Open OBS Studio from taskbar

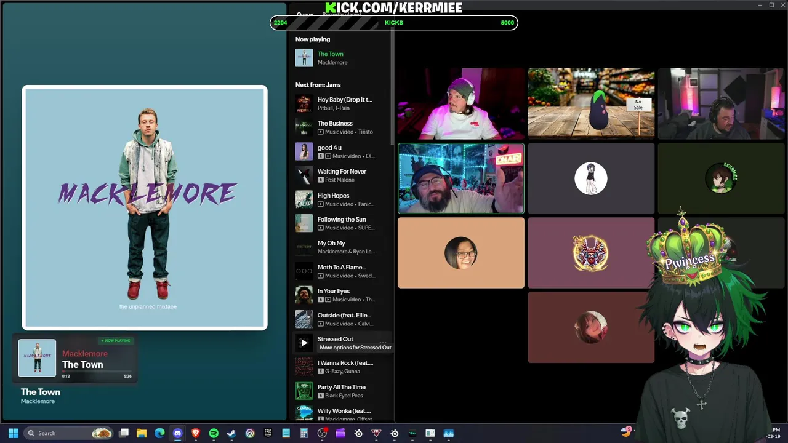(322, 433)
